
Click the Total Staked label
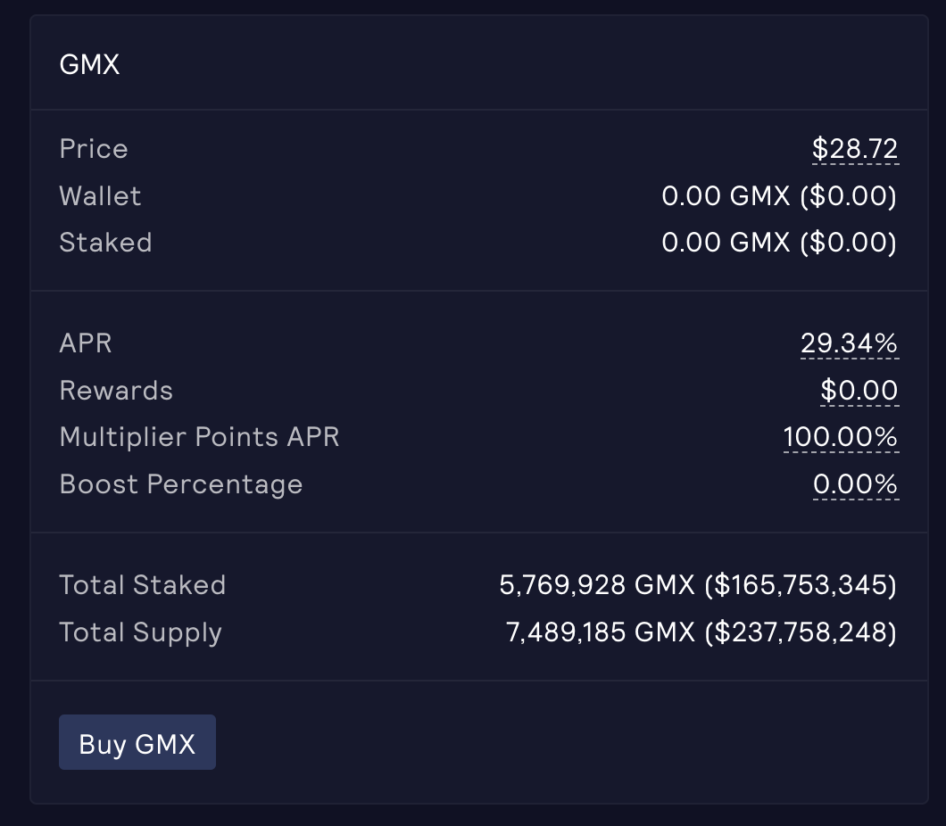coord(143,585)
